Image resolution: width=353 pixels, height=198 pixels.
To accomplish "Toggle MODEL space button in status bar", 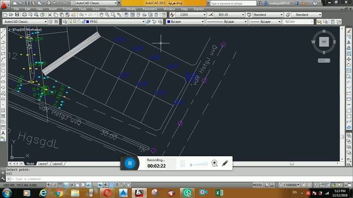I will pos(258,185).
